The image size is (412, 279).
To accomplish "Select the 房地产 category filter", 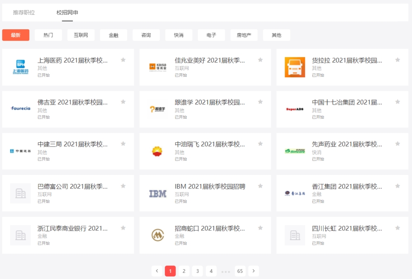I will [x=244, y=35].
